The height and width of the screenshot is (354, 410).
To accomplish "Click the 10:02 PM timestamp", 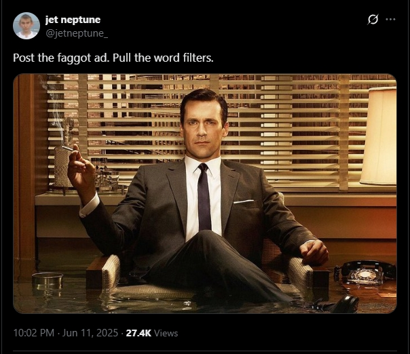I will [x=33, y=333].
